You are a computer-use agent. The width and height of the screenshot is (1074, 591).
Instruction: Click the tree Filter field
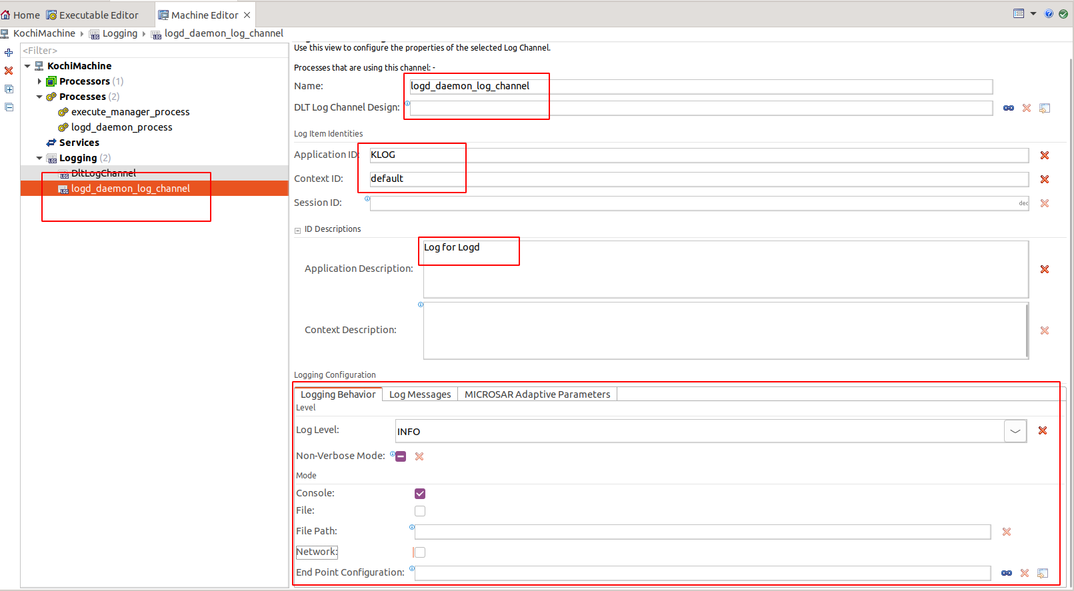[x=155, y=51]
